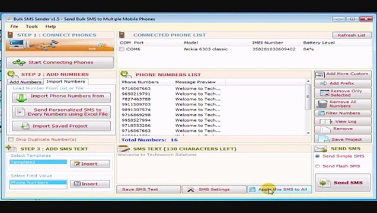Click the Model column header
The image size is (377, 213).
point(191,43)
